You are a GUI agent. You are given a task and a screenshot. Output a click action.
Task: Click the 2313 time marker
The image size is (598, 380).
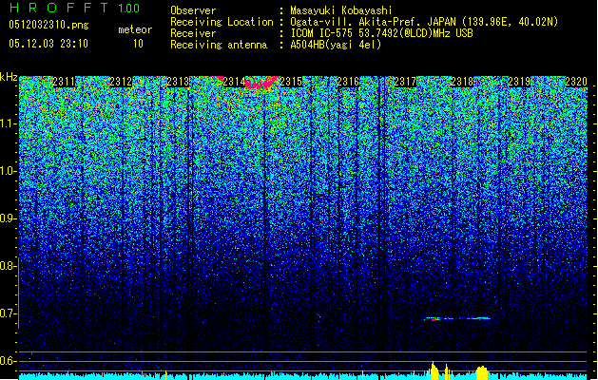pyautogui.click(x=178, y=82)
